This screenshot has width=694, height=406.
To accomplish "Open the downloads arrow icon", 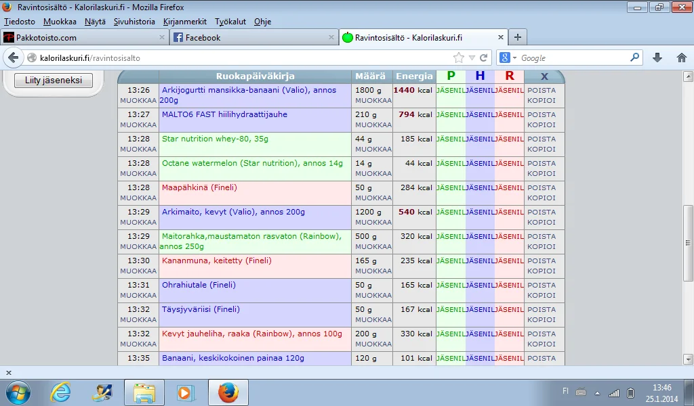I will [x=657, y=58].
